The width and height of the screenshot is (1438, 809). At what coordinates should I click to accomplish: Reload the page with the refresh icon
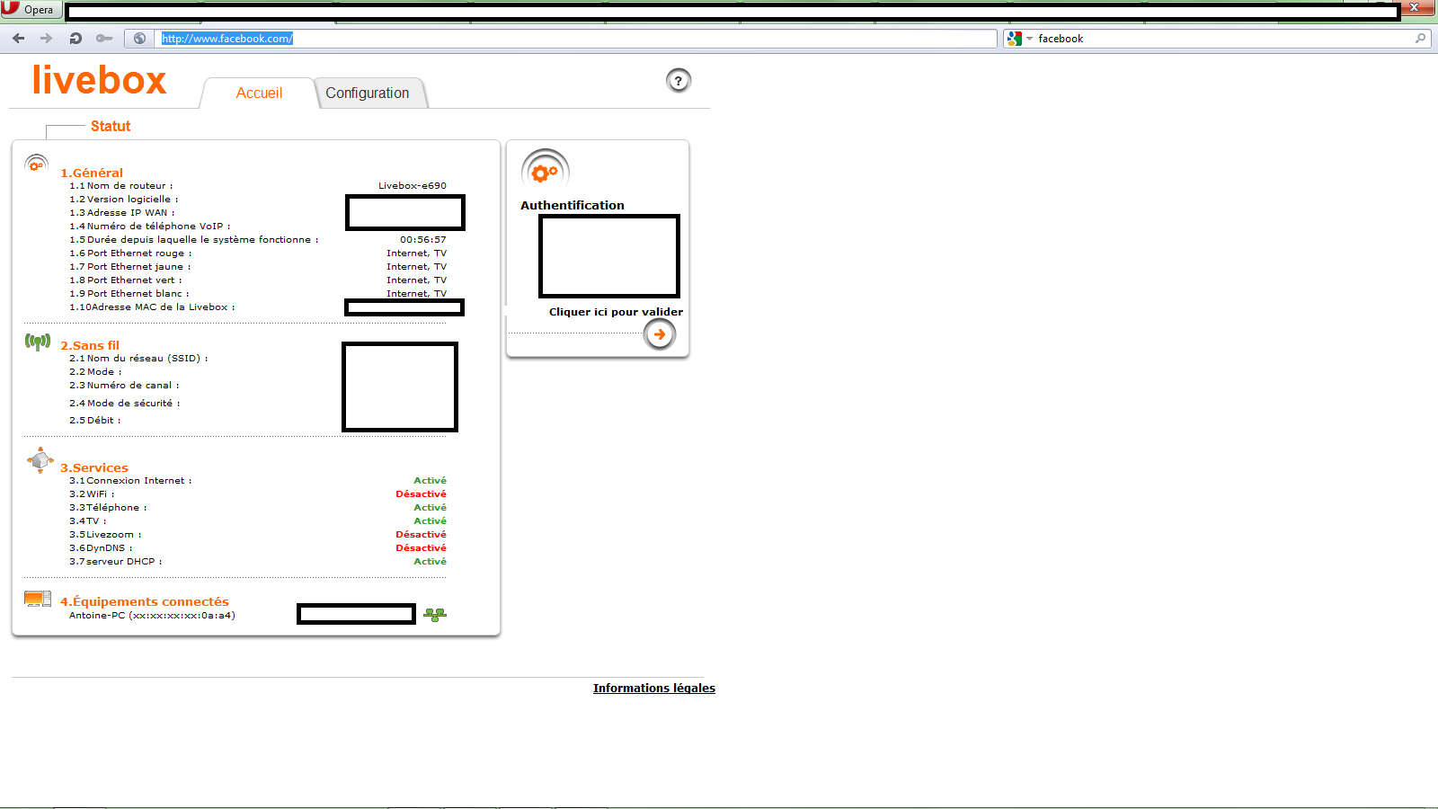point(75,39)
